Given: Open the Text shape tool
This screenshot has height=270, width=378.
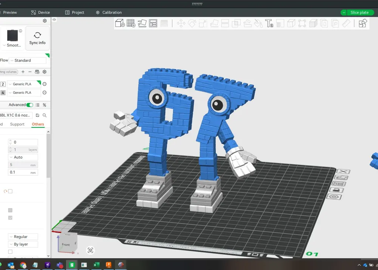Looking at the screenshot, I should pyautogui.click(x=270, y=23).
